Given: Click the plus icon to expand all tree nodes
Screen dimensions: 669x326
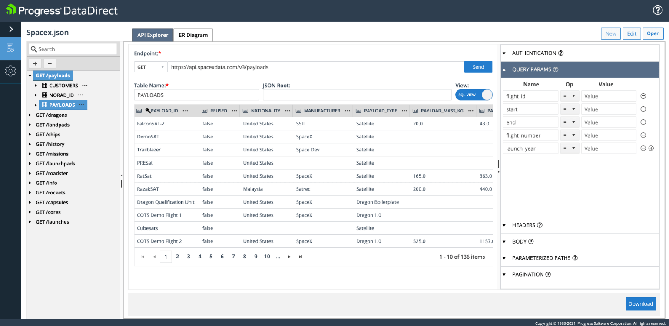Looking at the screenshot, I should point(35,63).
